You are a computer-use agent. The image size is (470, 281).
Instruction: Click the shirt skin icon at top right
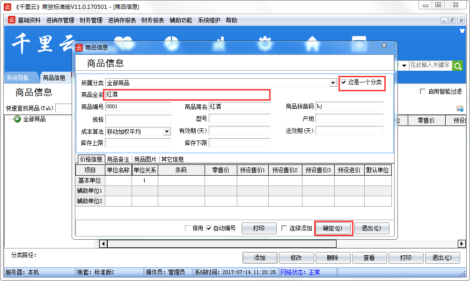[x=463, y=30]
